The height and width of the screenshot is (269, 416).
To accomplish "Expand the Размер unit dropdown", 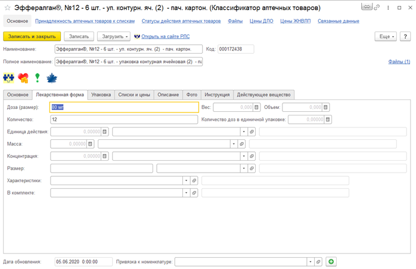I will pos(244,168).
